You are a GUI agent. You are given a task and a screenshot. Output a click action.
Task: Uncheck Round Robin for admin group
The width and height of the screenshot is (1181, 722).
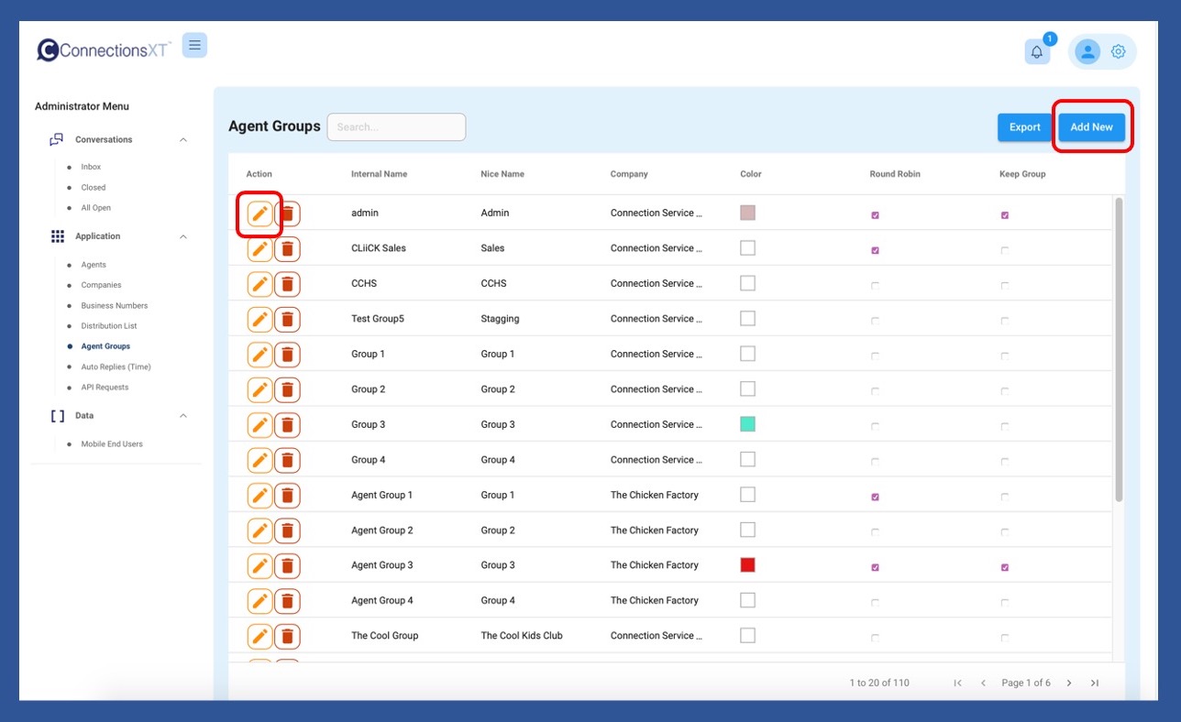[875, 215]
